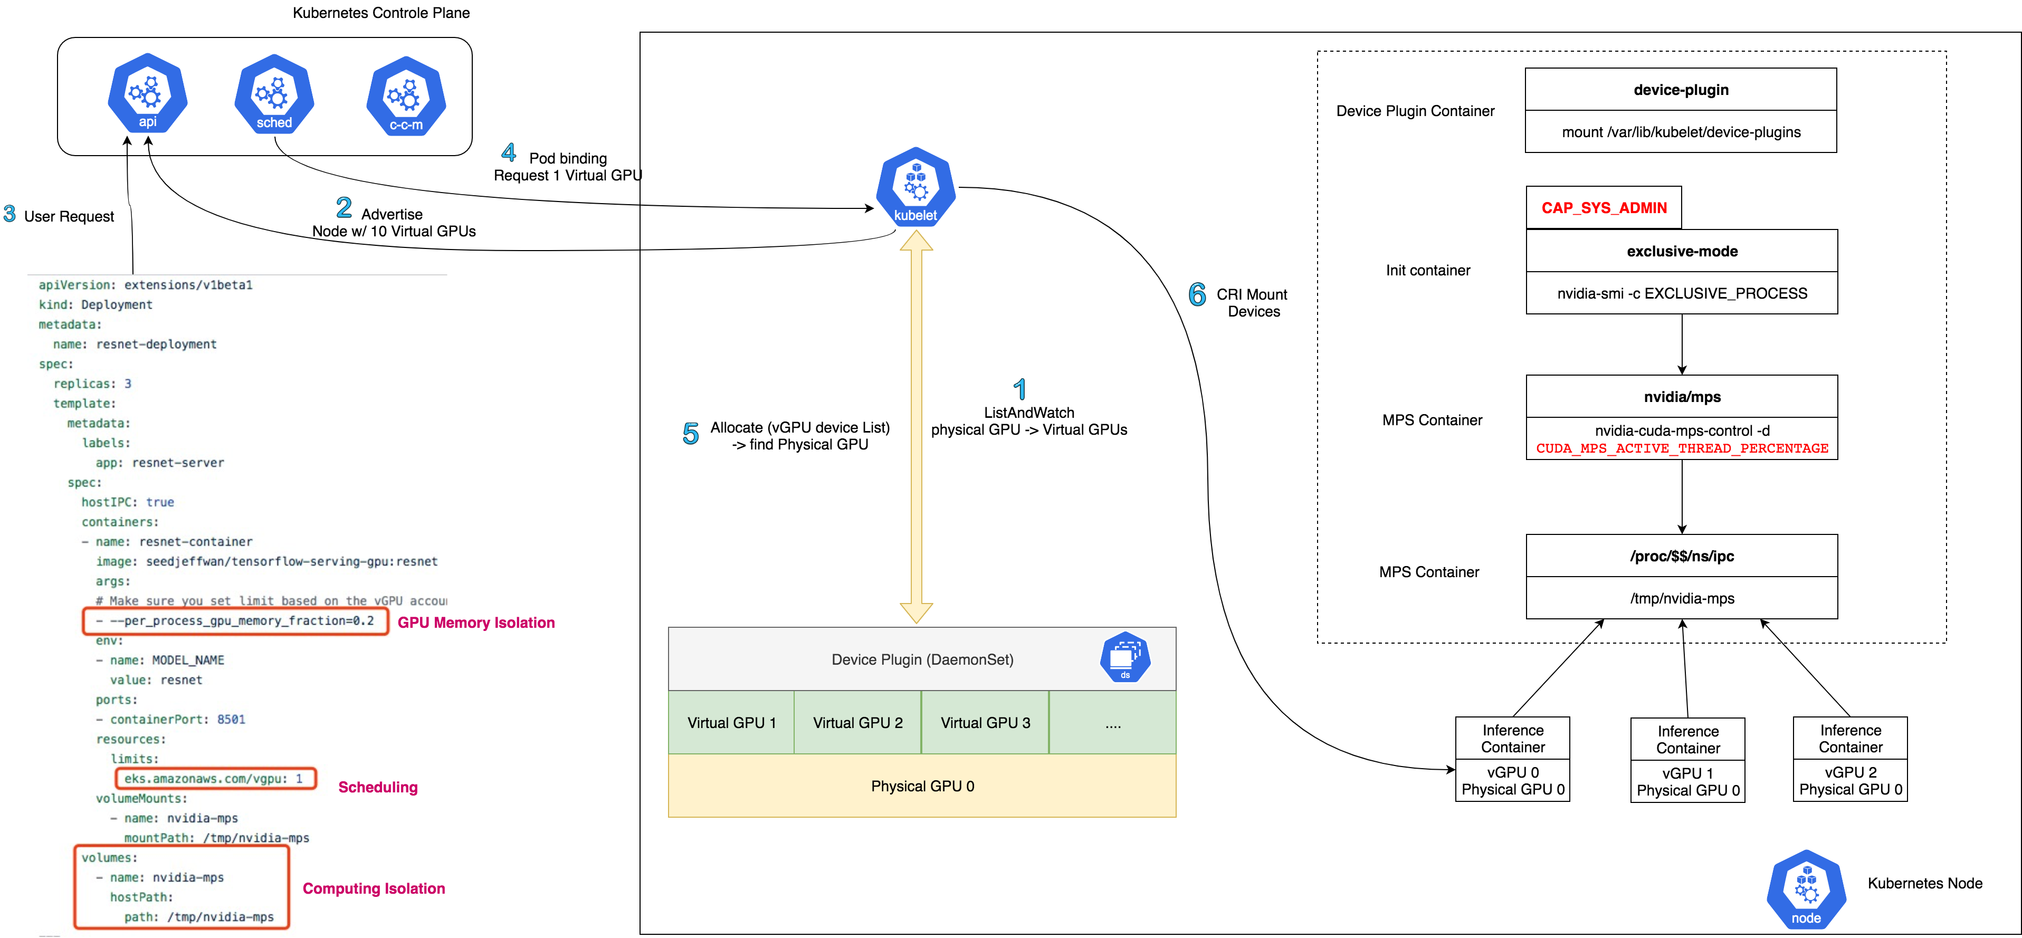This screenshot has height=938, width=2022.
Task: Select the vGPU 1 Inference Container box
Action: point(1687,760)
